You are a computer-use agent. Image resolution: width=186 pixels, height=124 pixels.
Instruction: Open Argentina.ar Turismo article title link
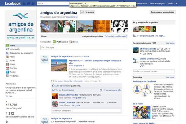[x=95, y=62]
